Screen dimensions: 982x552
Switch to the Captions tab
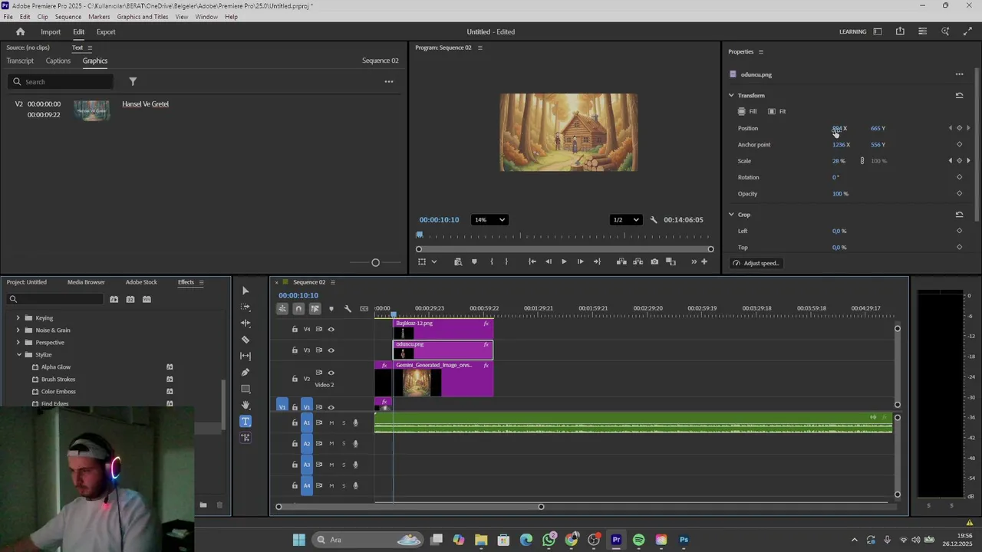pyautogui.click(x=58, y=61)
